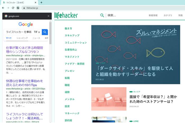Click the browser forward arrow
The width and height of the screenshot is (185, 123).
coord(8,8)
